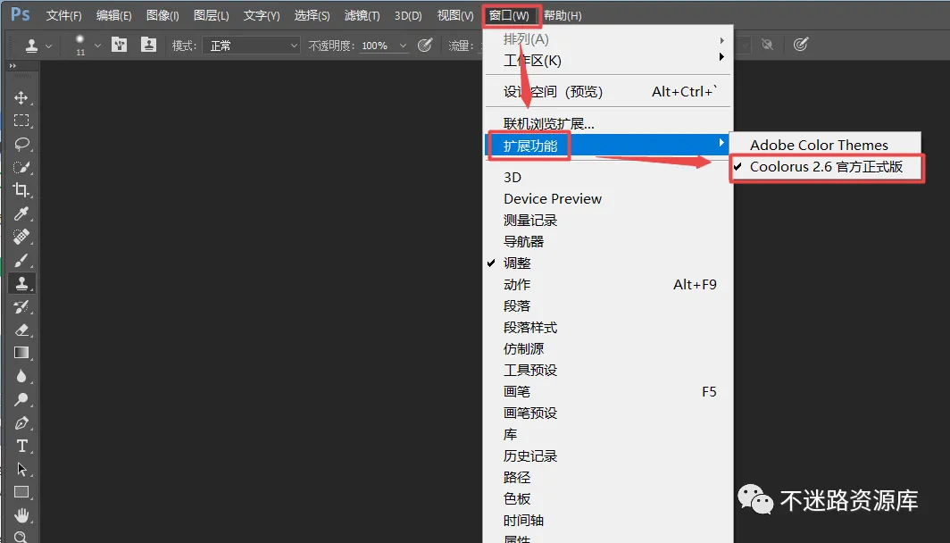The image size is (950, 543).
Task: Click the Photoshop Ps logo
Action: pos(20,14)
